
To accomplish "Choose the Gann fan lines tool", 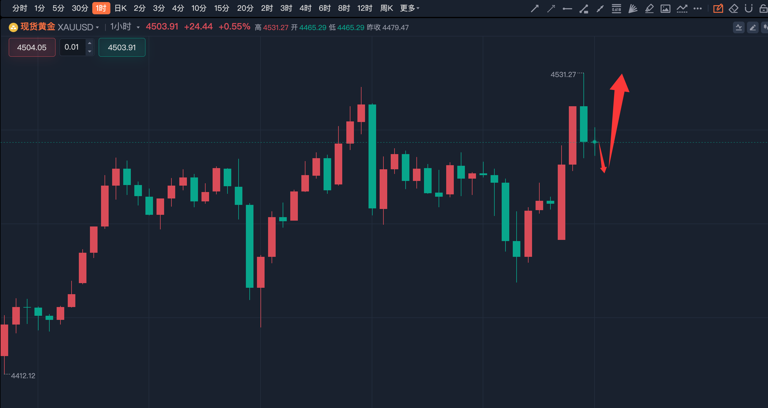I will coord(633,8).
